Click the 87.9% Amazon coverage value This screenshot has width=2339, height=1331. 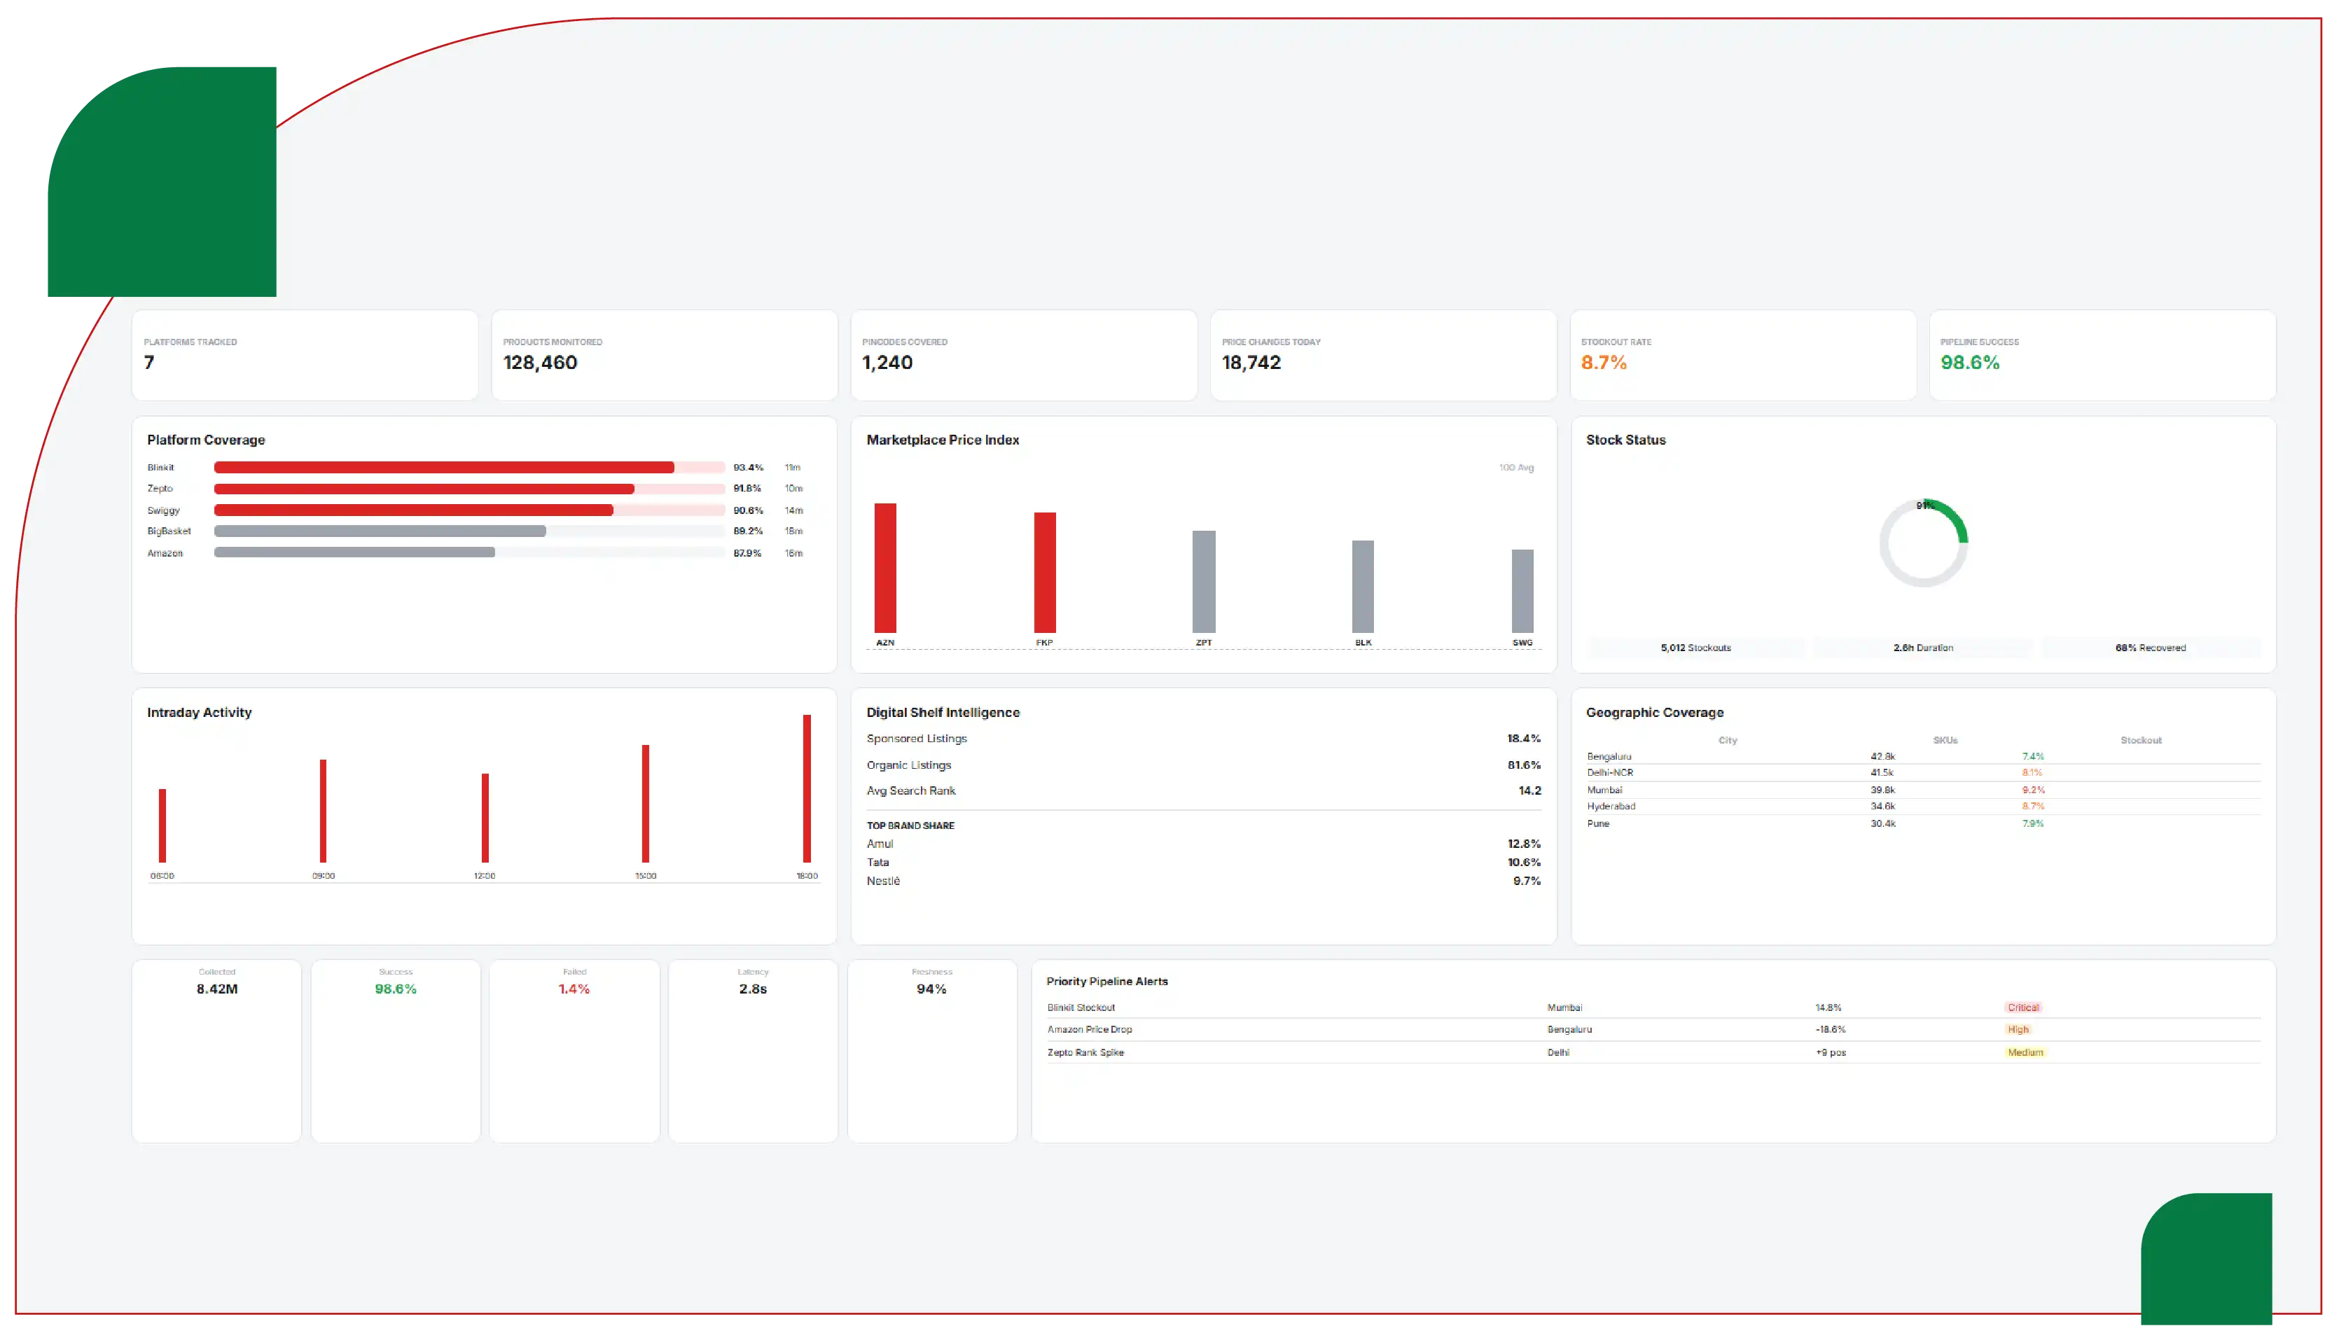pos(747,553)
